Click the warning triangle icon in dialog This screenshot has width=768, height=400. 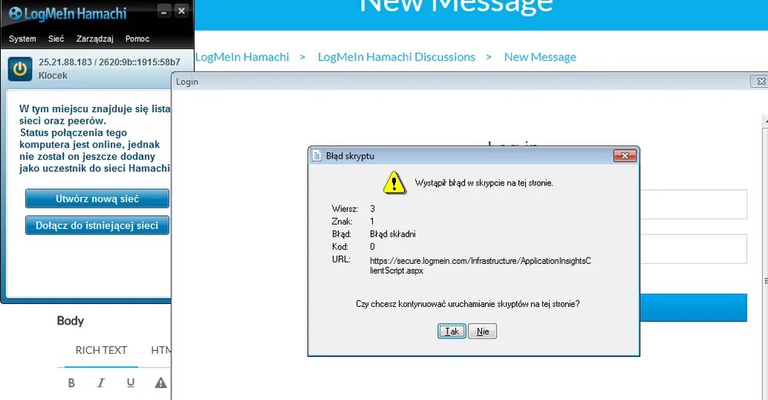pos(394,182)
